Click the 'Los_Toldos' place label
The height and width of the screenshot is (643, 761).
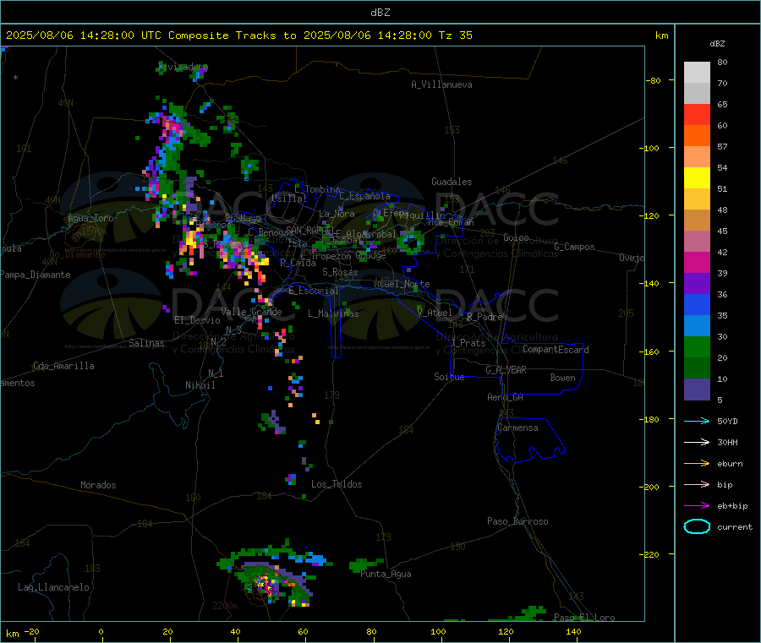[337, 484]
